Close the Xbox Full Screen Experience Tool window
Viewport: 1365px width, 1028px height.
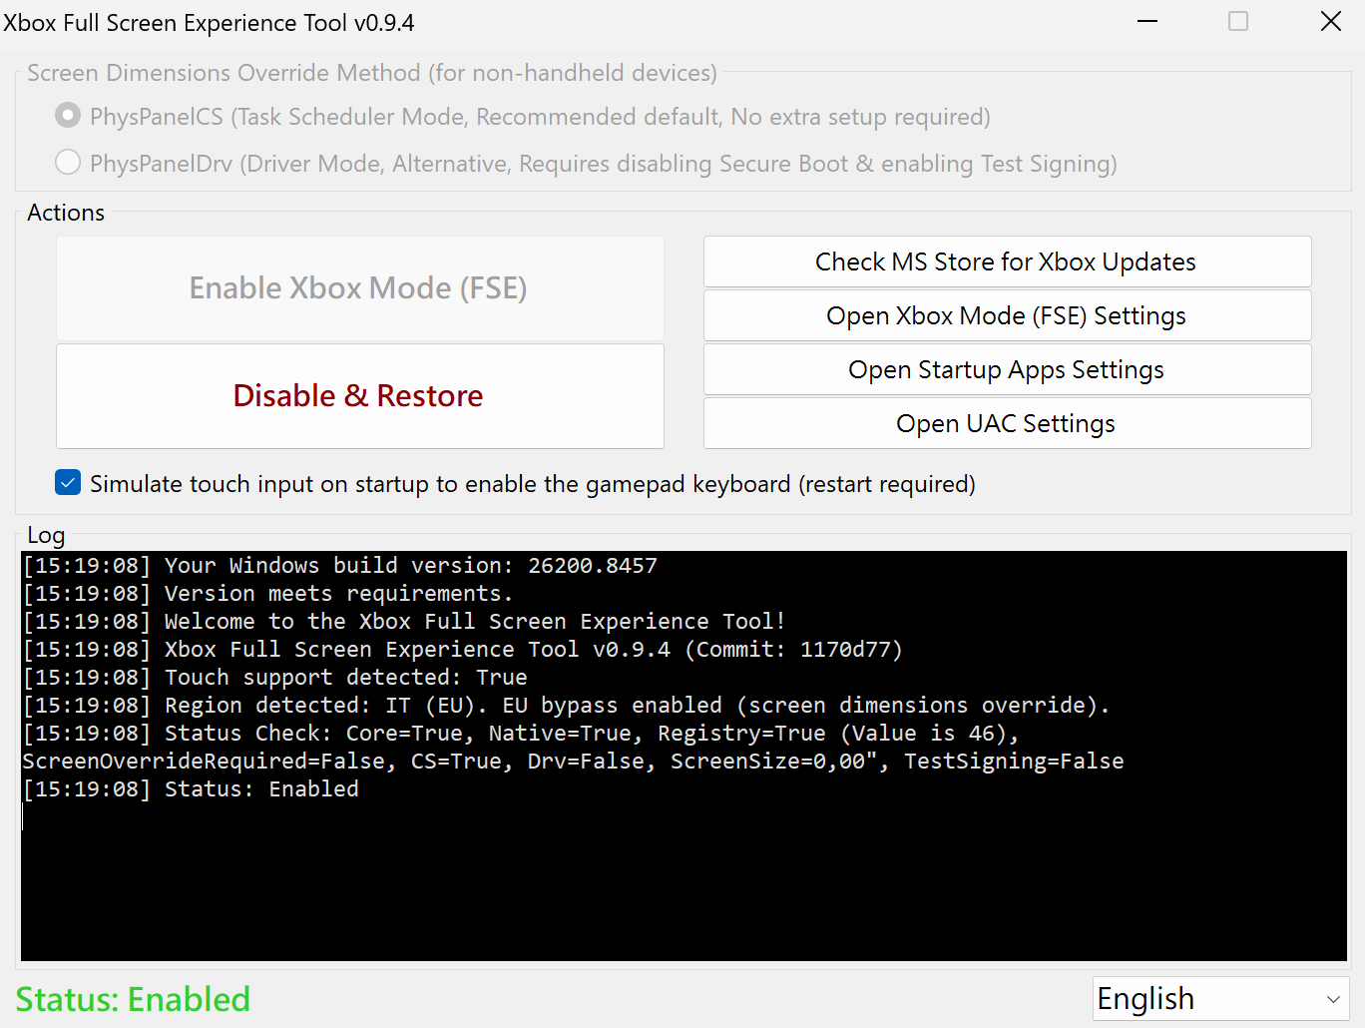coord(1331,21)
